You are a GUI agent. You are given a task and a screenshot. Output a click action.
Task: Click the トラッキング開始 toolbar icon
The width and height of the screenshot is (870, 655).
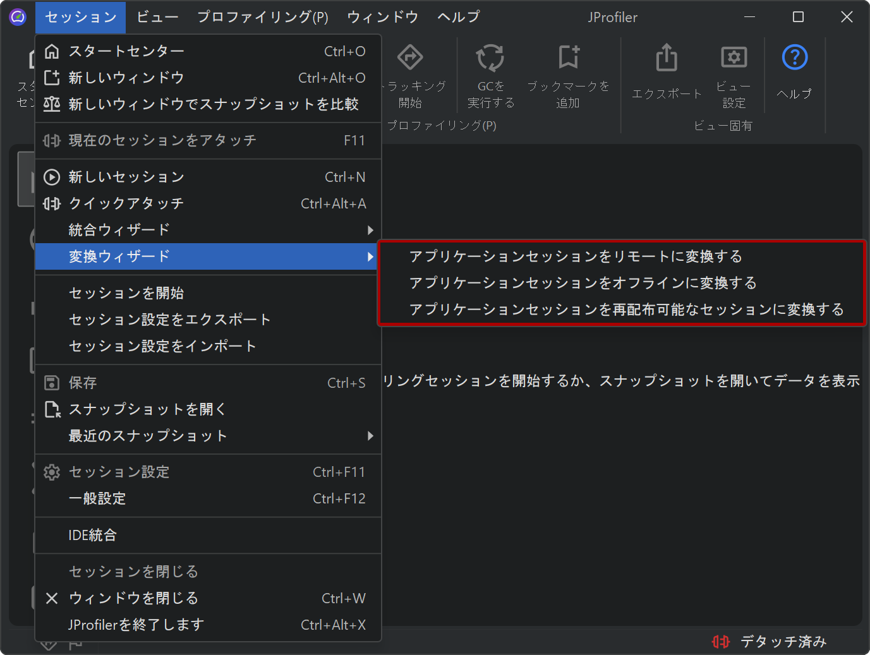click(410, 58)
